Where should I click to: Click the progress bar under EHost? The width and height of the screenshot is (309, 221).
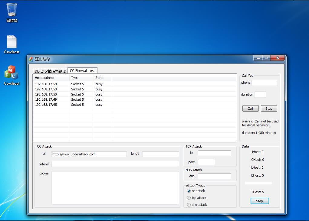tap(258, 183)
